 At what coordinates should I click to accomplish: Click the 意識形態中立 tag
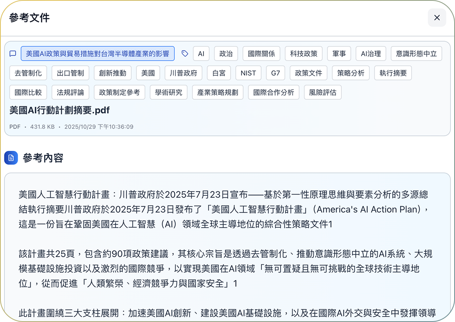[416, 54]
